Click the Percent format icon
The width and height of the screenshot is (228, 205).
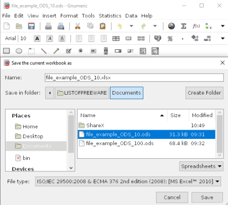pyautogui.click(x=170, y=39)
